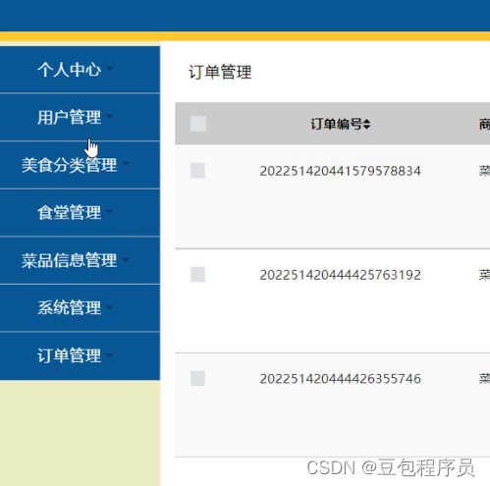Expand the arrow next to 个人中心
The height and width of the screenshot is (486, 490).
[109, 69]
